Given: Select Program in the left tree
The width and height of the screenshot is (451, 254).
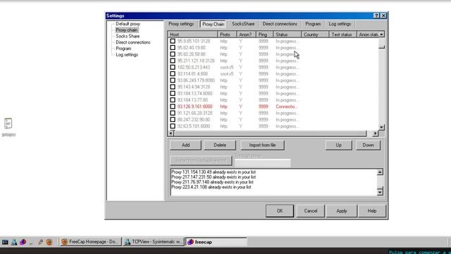Looking at the screenshot, I should (123, 49).
